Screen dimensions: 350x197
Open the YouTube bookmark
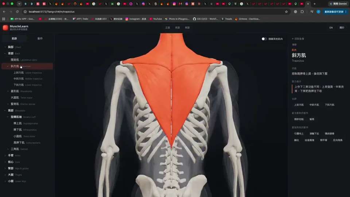[x=156, y=19]
